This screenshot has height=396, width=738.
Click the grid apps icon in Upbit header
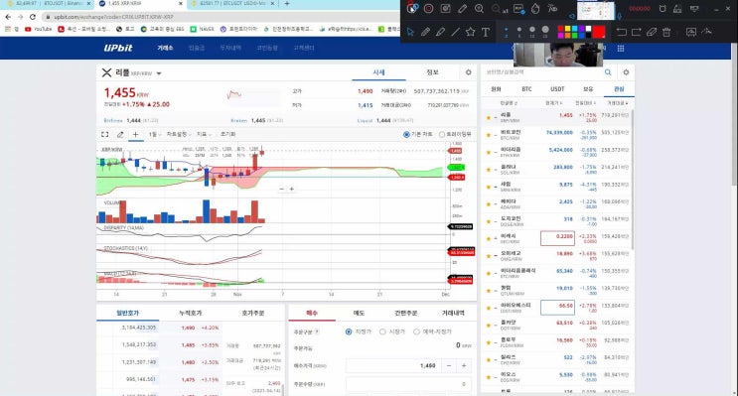pyautogui.click(x=621, y=49)
